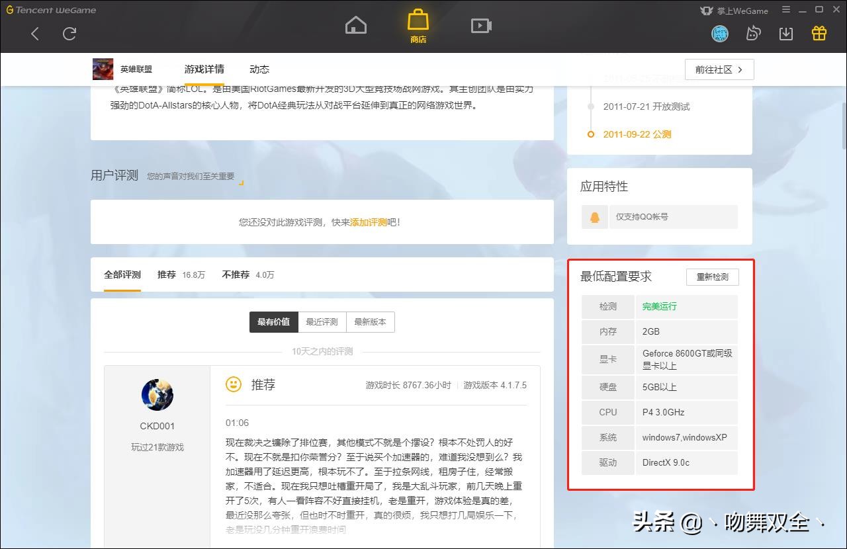Open the gift box icon

[x=819, y=34]
